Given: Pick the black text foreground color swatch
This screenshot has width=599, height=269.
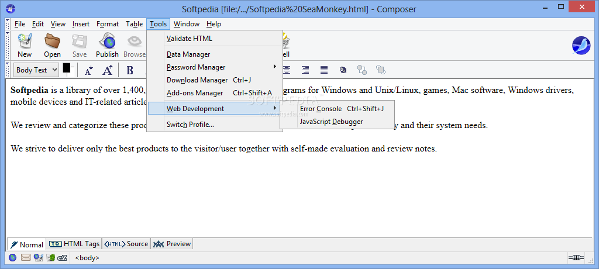Looking at the screenshot, I should click(67, 68).
